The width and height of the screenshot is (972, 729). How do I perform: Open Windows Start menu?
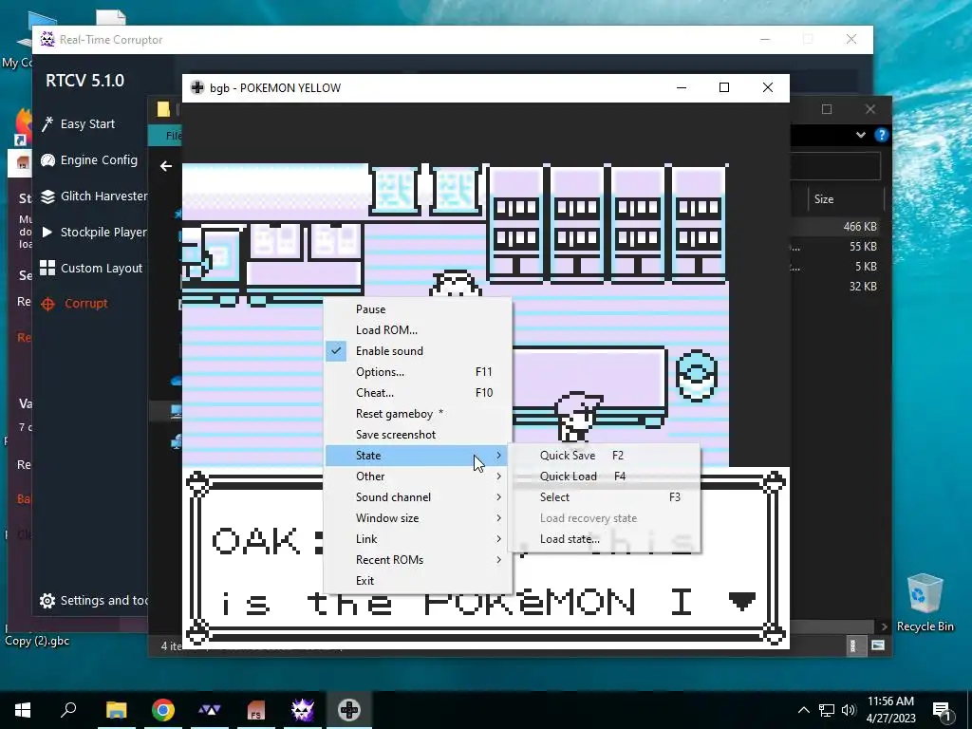[x=23, y=710]
